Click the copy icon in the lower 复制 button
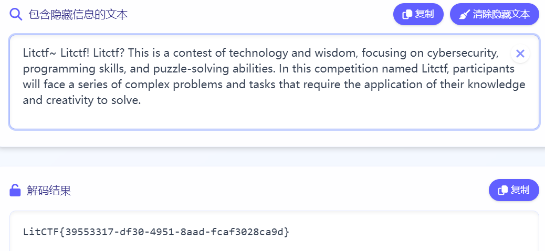The width and height of the screenshot is (545, 251). pyautogui.click(x=502, y=190)
